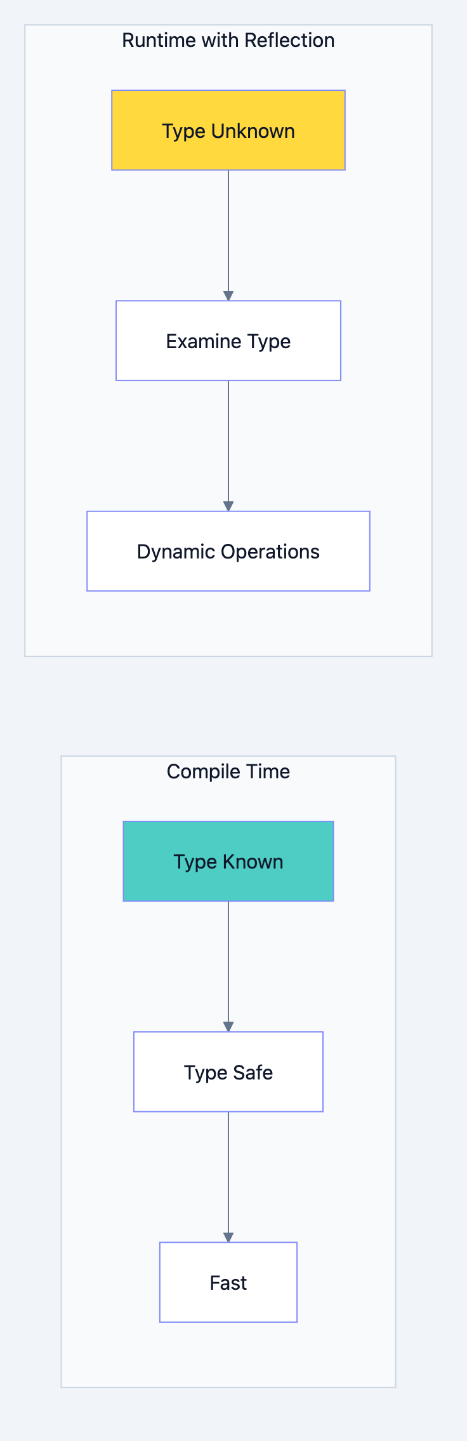Select the Fast node
This screenshot has height=1441, width=467.
click(x=228, y=1282)
